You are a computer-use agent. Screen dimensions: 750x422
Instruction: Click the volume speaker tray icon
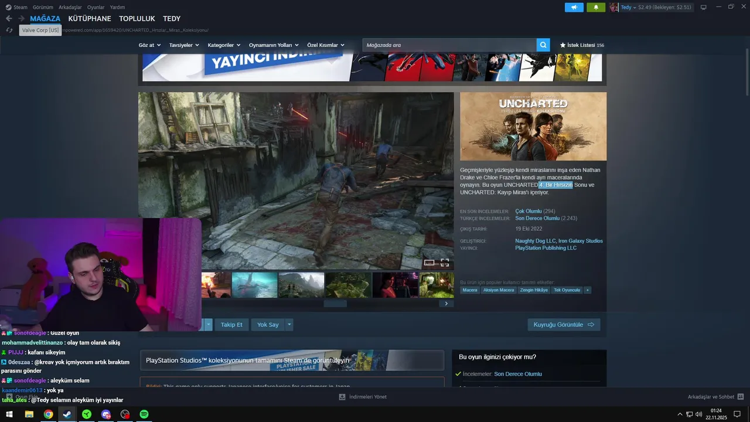pos(698,414)
